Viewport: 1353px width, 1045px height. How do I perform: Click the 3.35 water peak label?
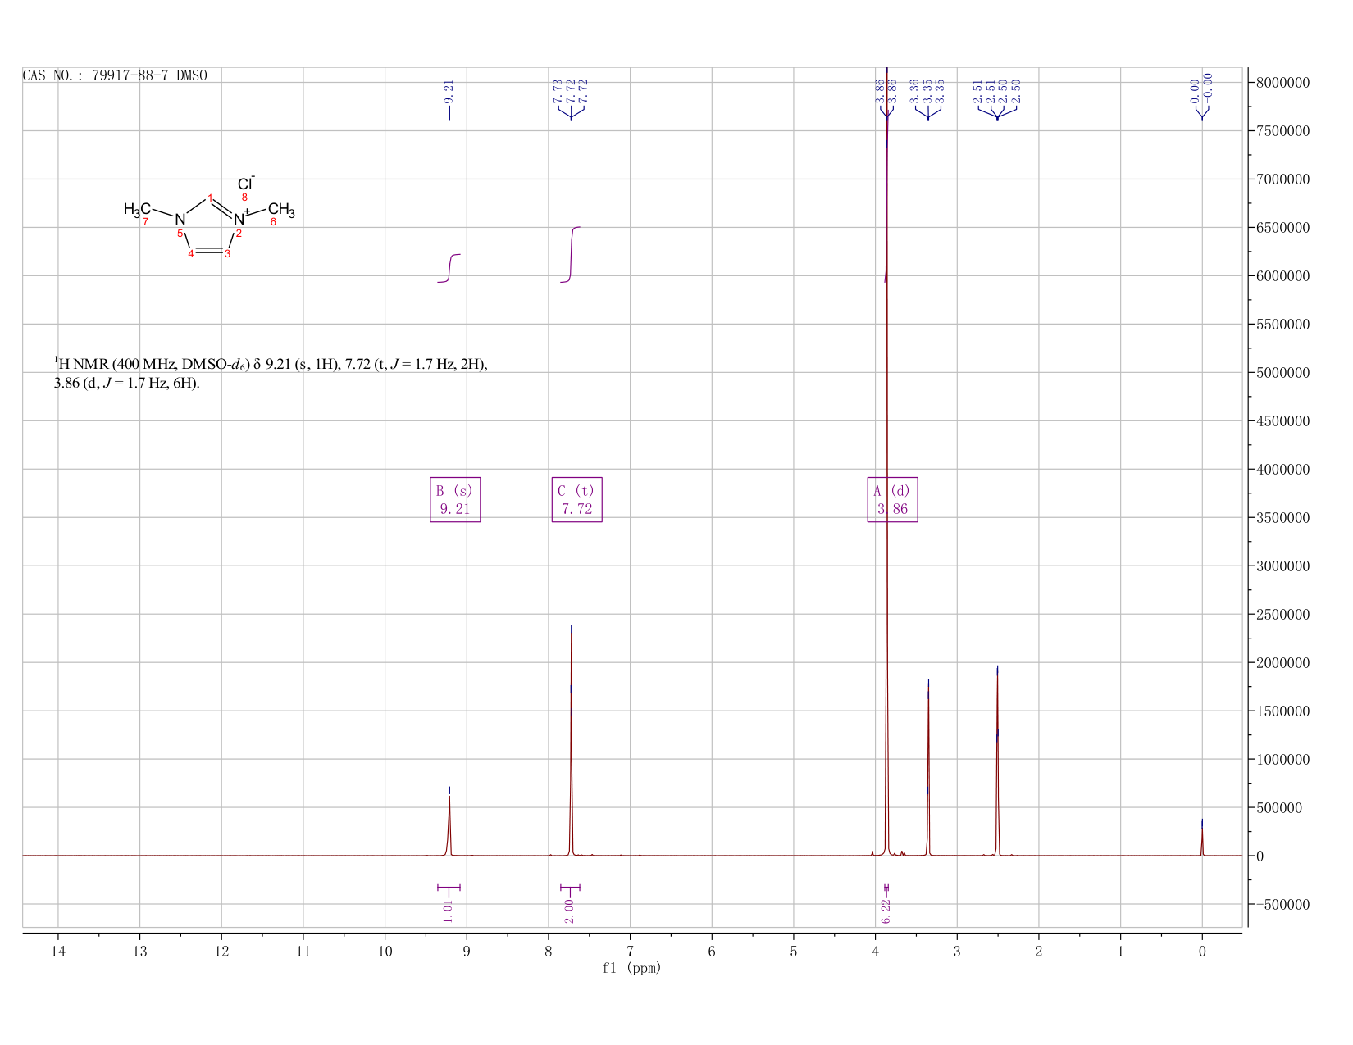[x=927, y=91]
